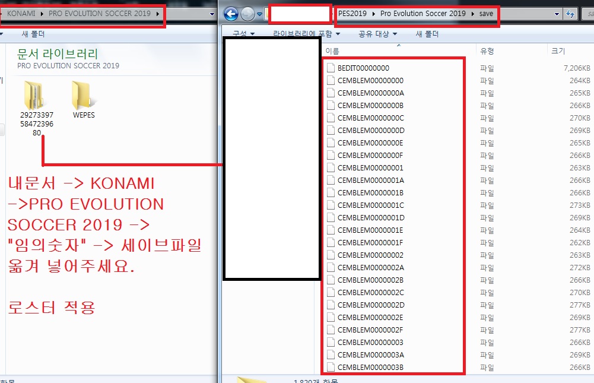Click the CEMBLEM0000001C file icon
The height and width of the screenshot is (383, 594).
(x=331, y=205)
